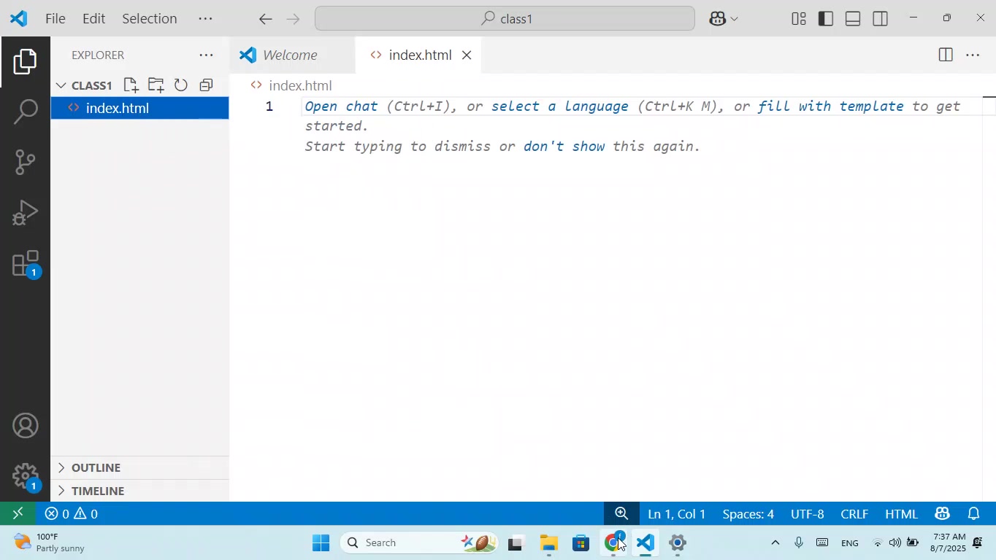This screenshot has width=996, height=560.
Task: Collapse all folders in Explorer
Action: [x=206, y=85]
